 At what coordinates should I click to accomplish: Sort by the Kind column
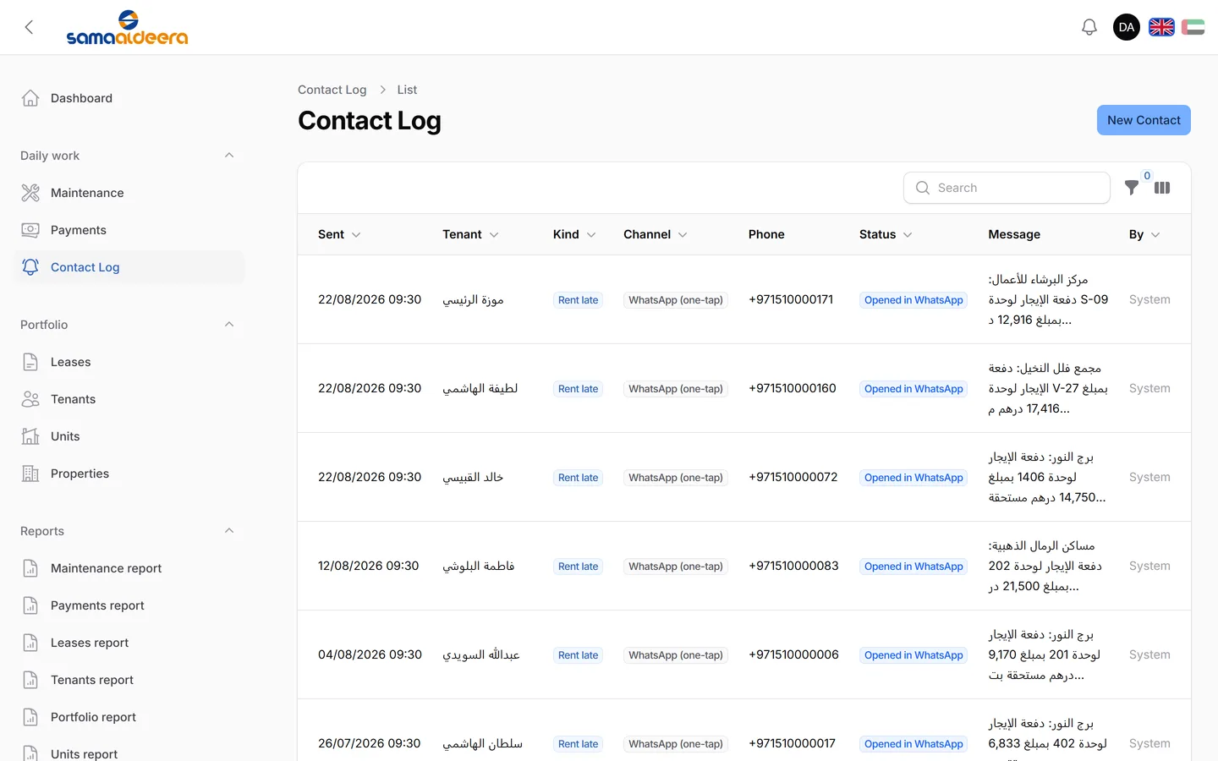tap(574, 234)
